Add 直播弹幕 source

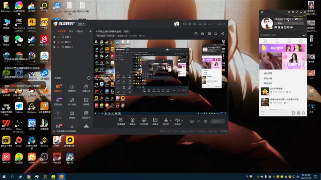point(121,122)
